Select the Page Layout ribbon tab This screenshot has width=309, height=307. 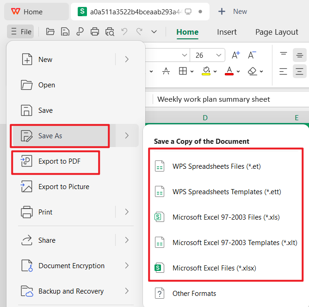[277, 32]
